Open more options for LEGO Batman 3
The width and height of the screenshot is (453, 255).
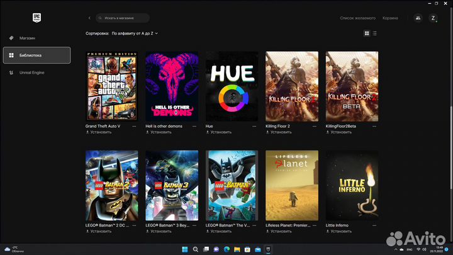[194, 225]
